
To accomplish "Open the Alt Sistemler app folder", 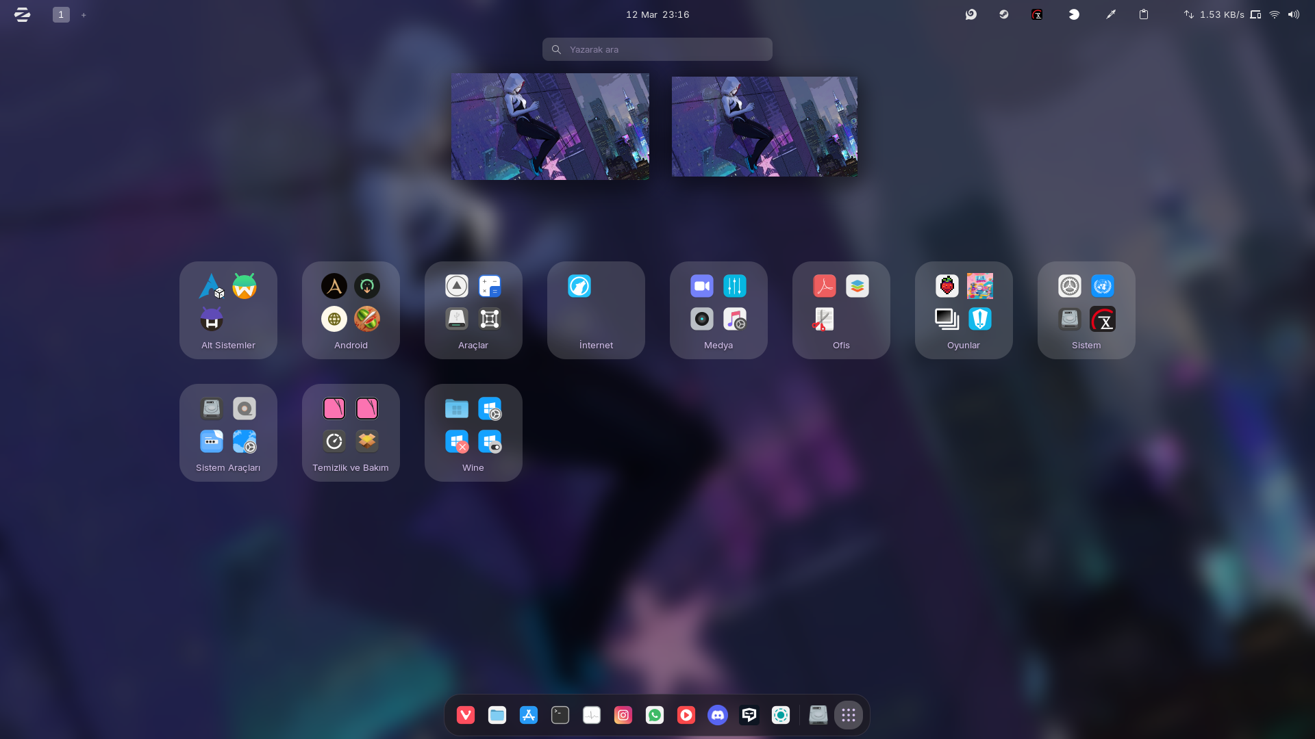I will (x=228, y=310).
